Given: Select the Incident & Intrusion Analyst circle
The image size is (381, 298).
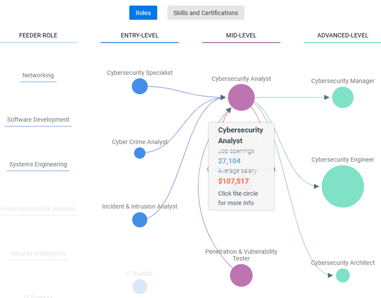Looking at the screenshot, I should pyautogui.click(x=140, y=220).
